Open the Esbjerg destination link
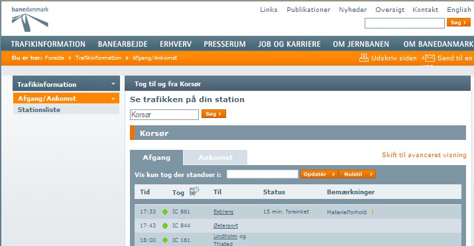Image resolution: width=474 pixels, height=246 pixels. (x=223, y=212)
